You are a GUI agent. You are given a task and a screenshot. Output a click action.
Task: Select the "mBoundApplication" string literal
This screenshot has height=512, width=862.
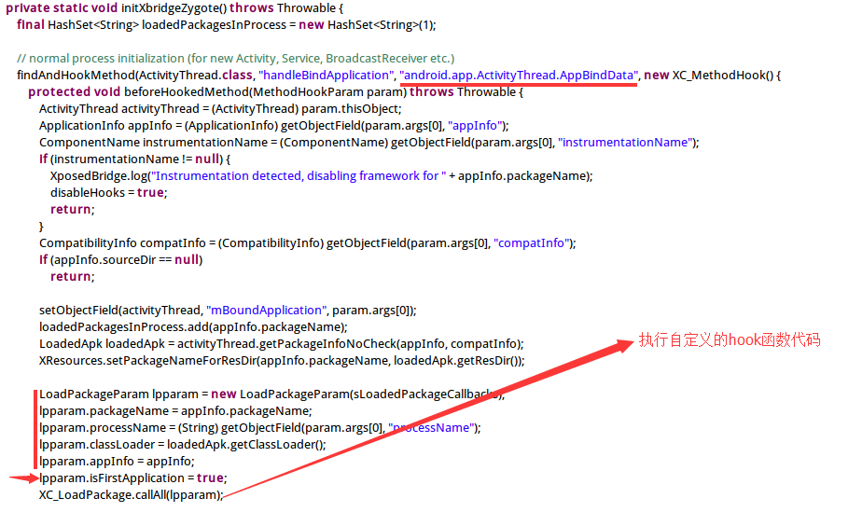267,311
